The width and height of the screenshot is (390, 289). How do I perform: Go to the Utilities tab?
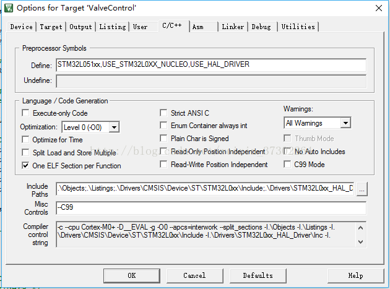tap(298, 27)
